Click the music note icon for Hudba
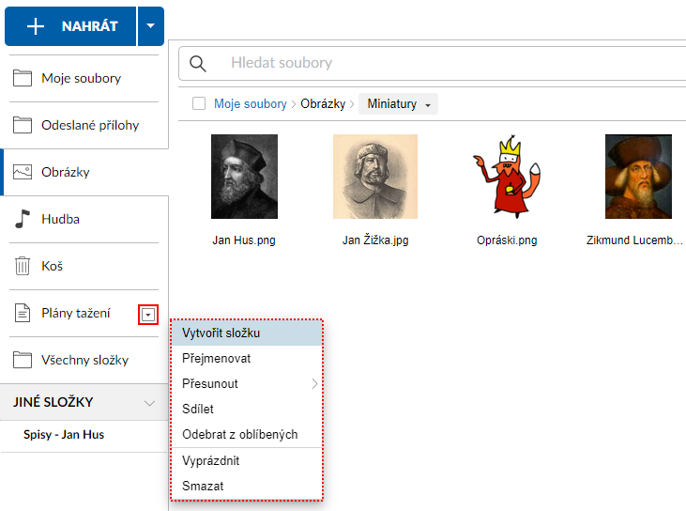The height and width of the screenshot is (511, 686). [23, 219]
